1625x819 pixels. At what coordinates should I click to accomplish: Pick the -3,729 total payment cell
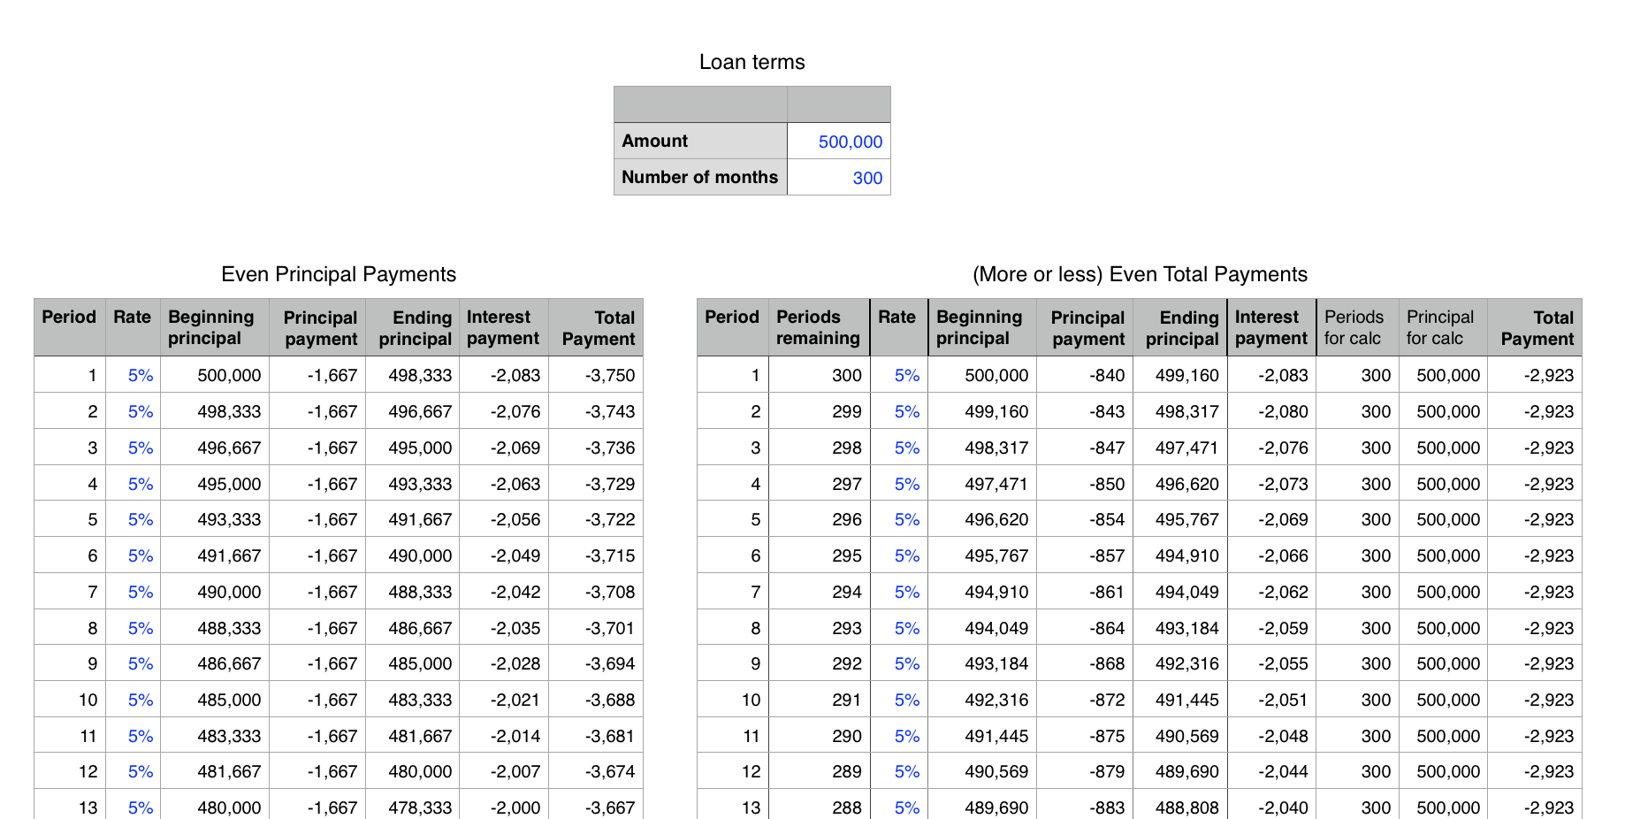596,484
